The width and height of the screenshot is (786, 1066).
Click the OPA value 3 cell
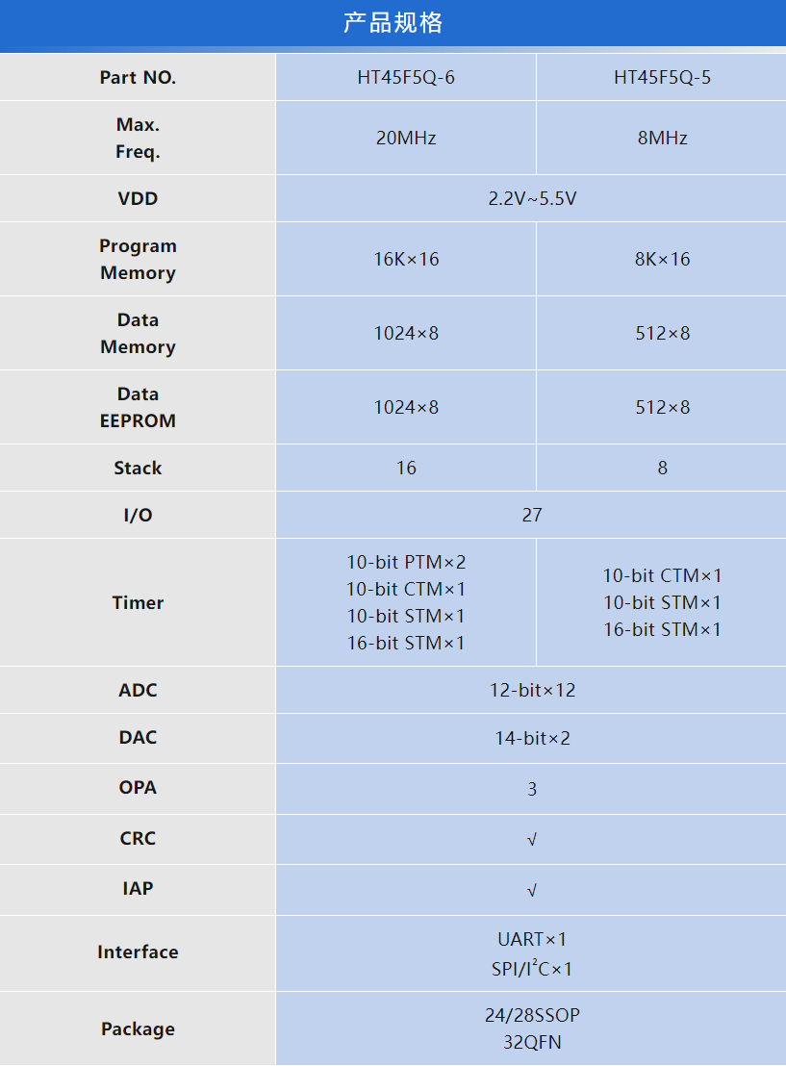tap(532, 789)
